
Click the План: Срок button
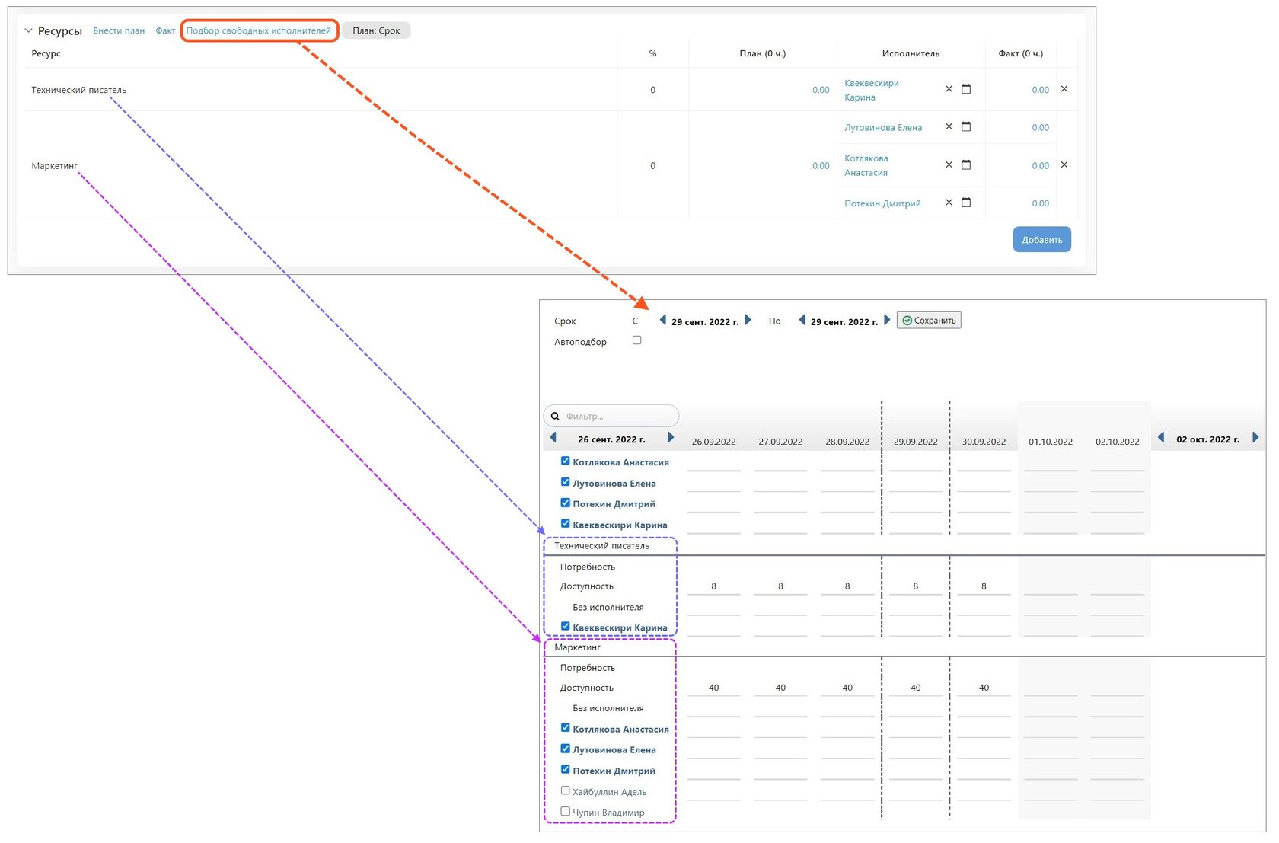(x=376, y=30)
